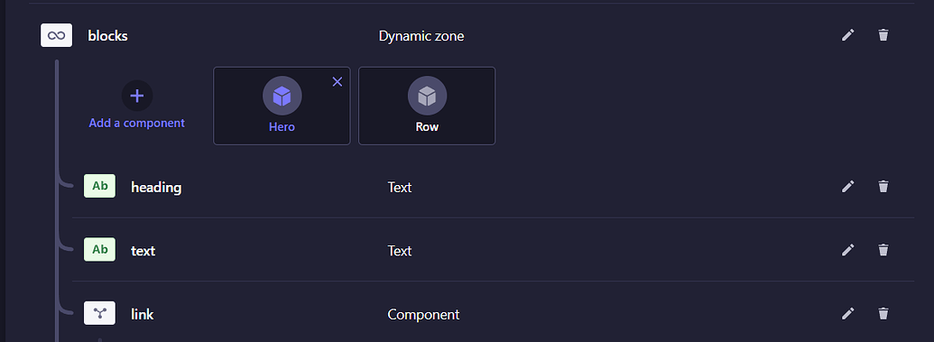Click the Ab icon beside text
934x342 pixels.
(99, 250)
